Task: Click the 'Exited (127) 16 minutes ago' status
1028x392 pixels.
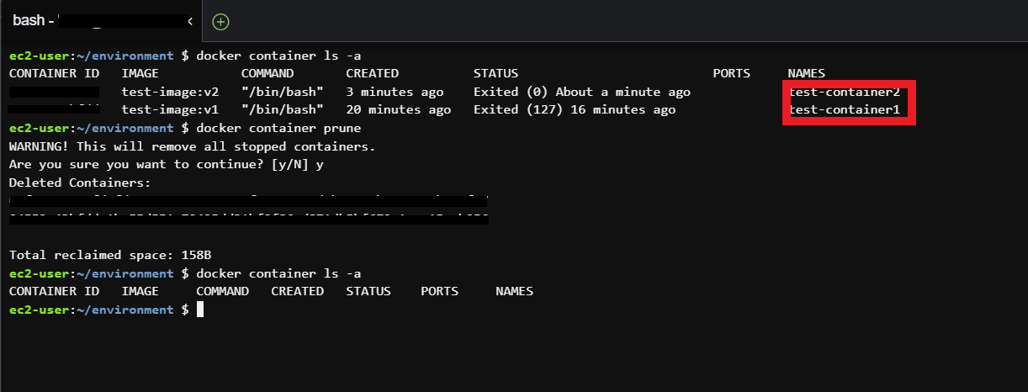Action: [575, 109]
